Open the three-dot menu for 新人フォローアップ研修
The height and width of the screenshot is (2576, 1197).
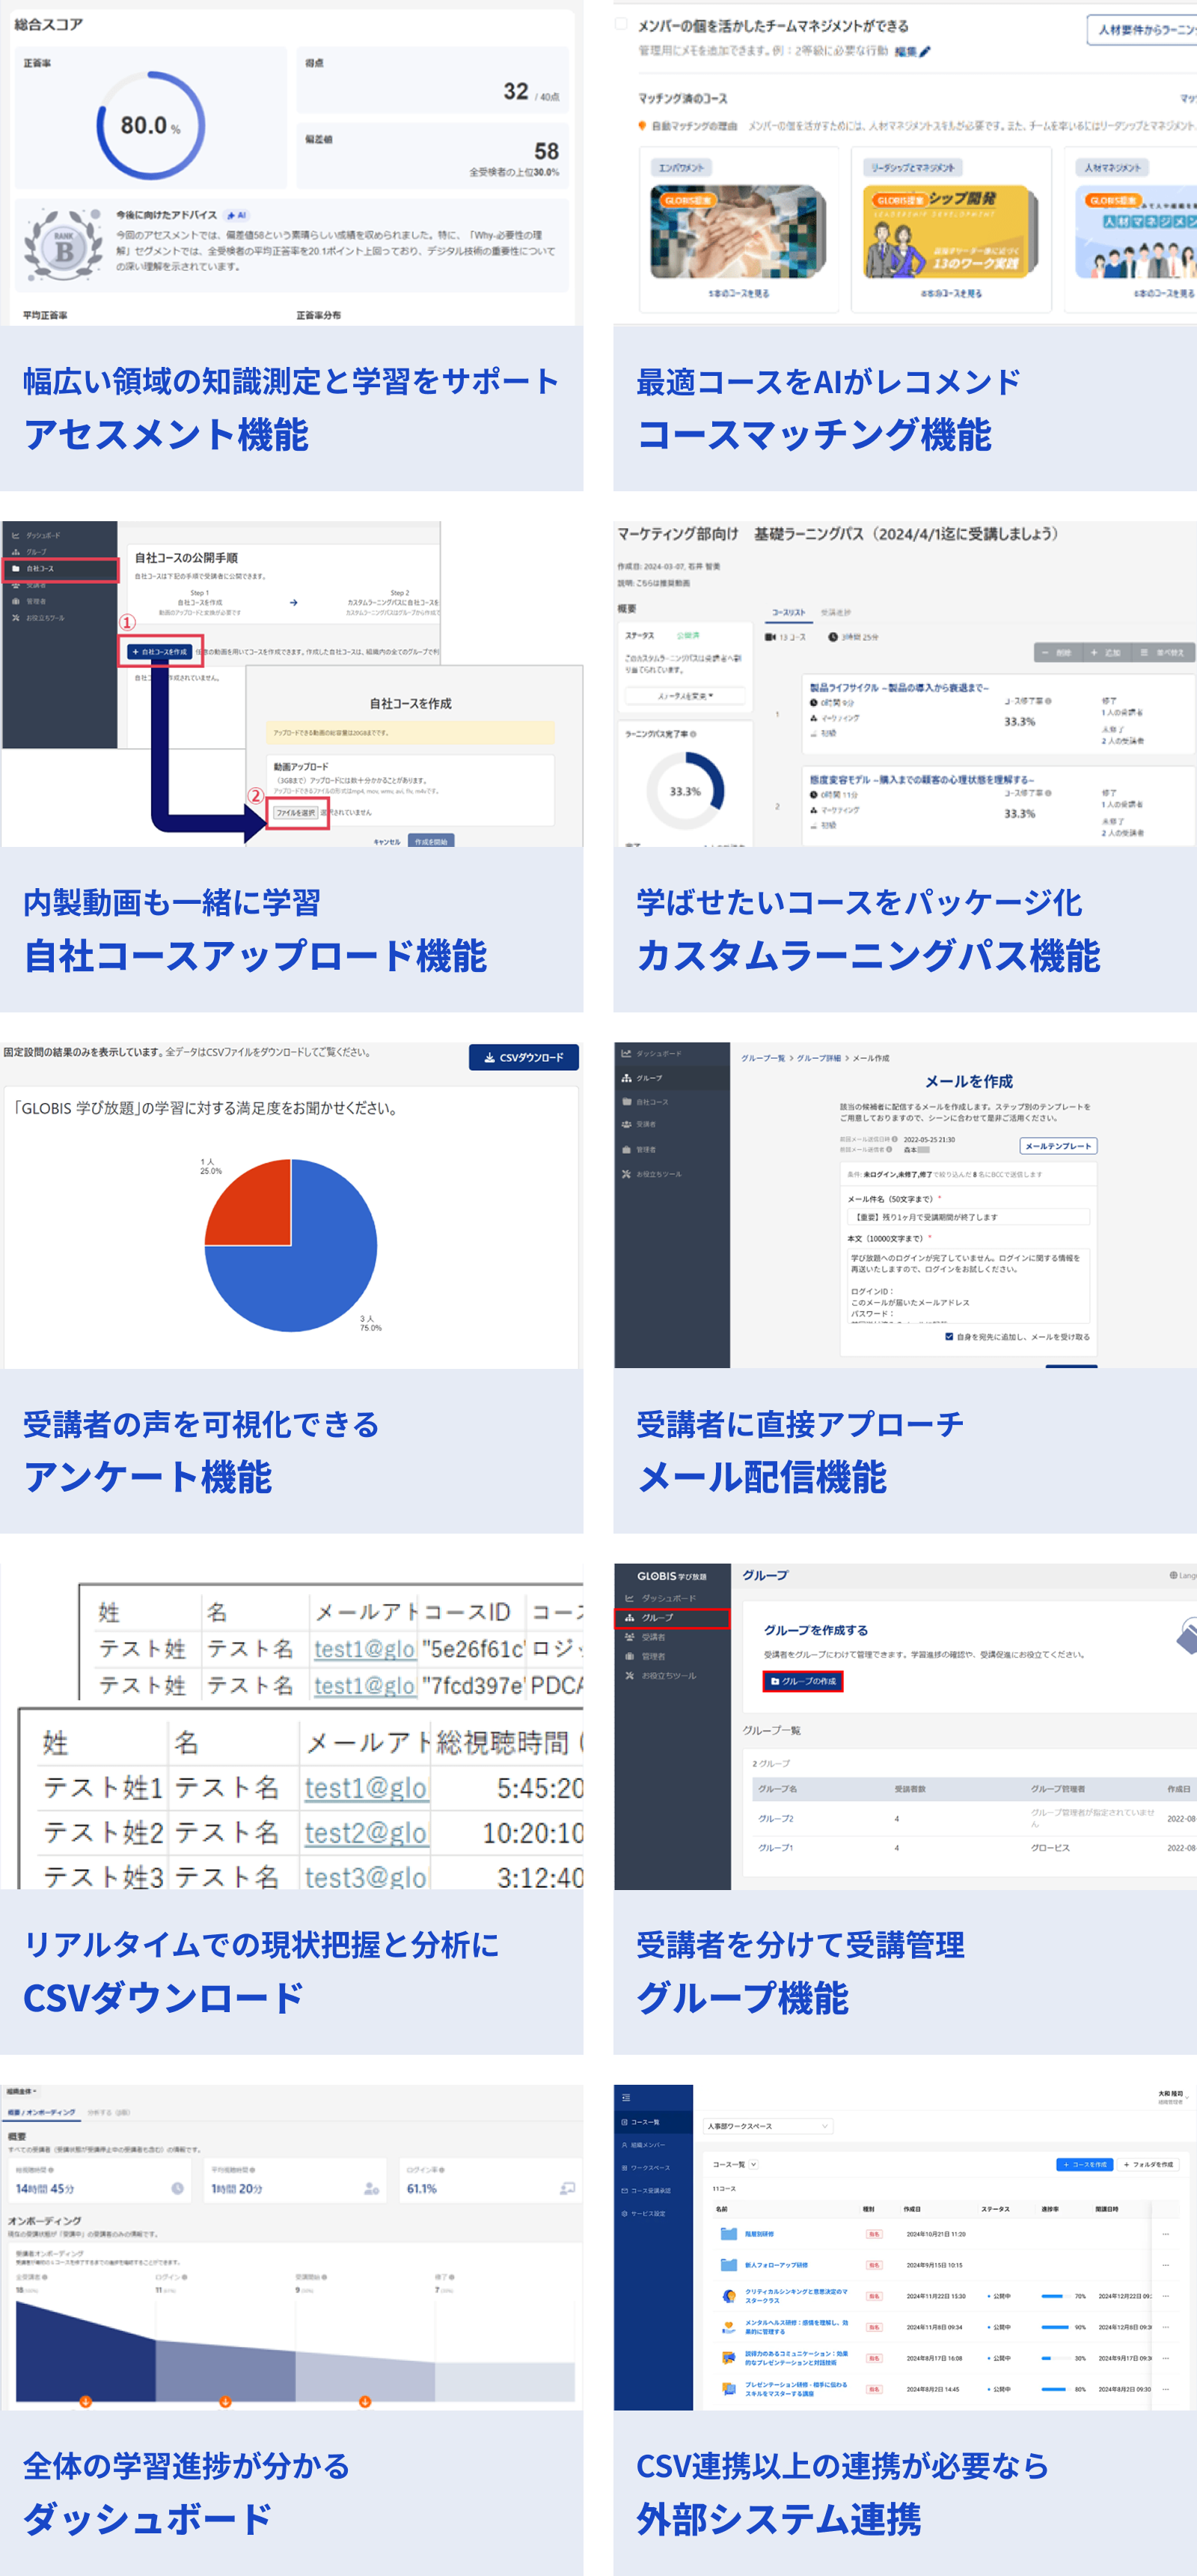tap(1165, 2265)
